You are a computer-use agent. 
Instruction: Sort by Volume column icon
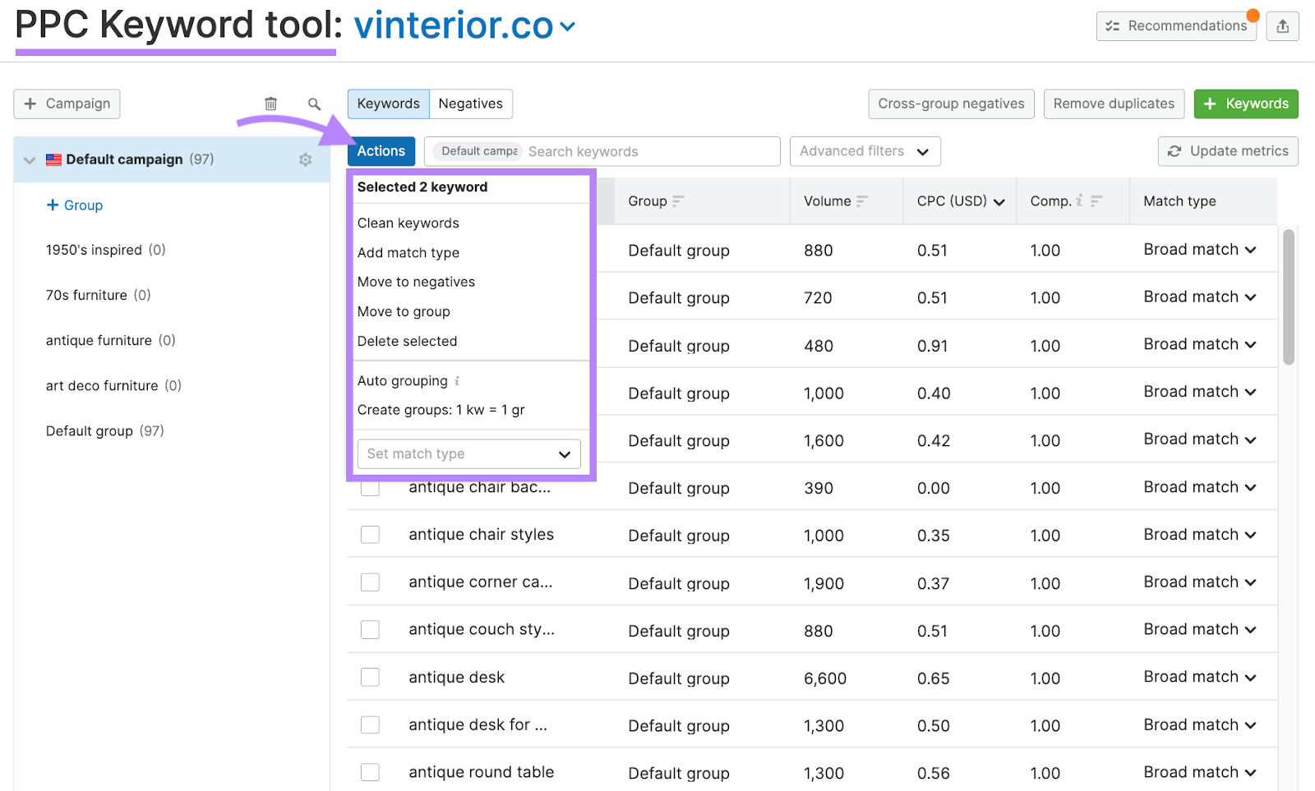(x=862, y=201)
